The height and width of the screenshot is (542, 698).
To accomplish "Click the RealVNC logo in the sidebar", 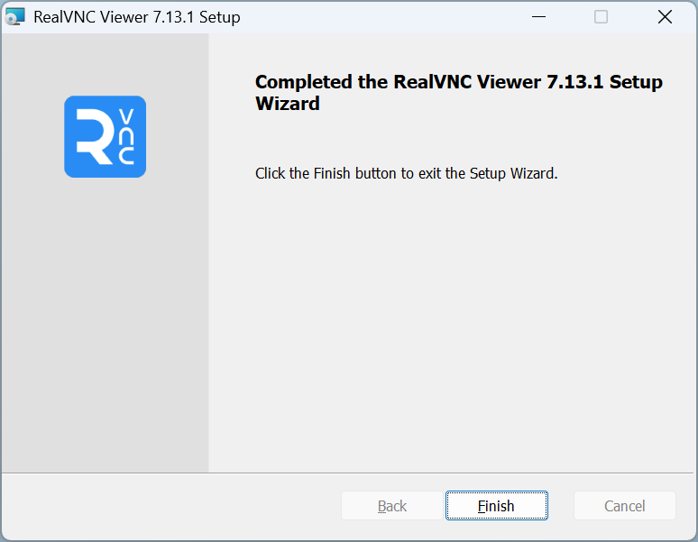I will point(105,136).
